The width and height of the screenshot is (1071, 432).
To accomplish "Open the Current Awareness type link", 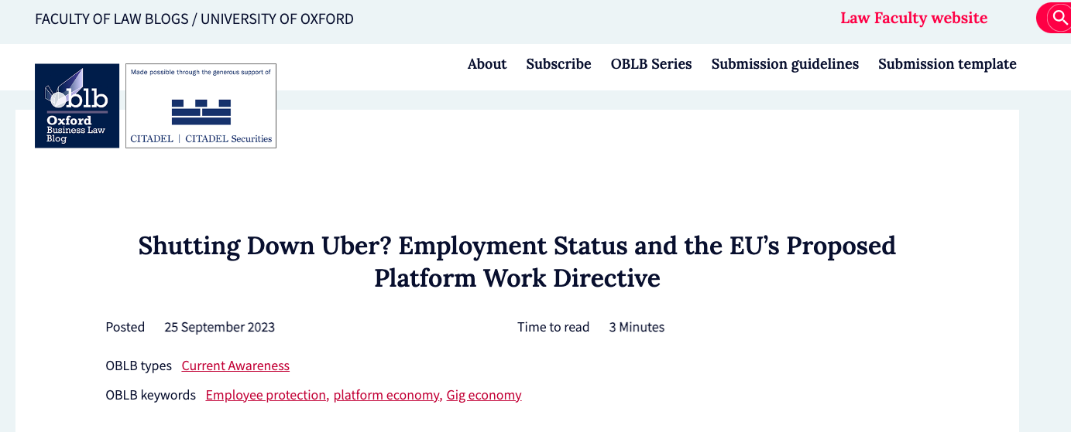I will pos(235,366).
